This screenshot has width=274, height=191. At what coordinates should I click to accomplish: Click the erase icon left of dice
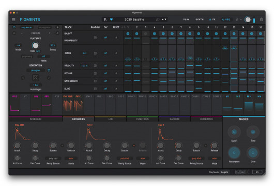pyautogui.click(x=23, y=78)
